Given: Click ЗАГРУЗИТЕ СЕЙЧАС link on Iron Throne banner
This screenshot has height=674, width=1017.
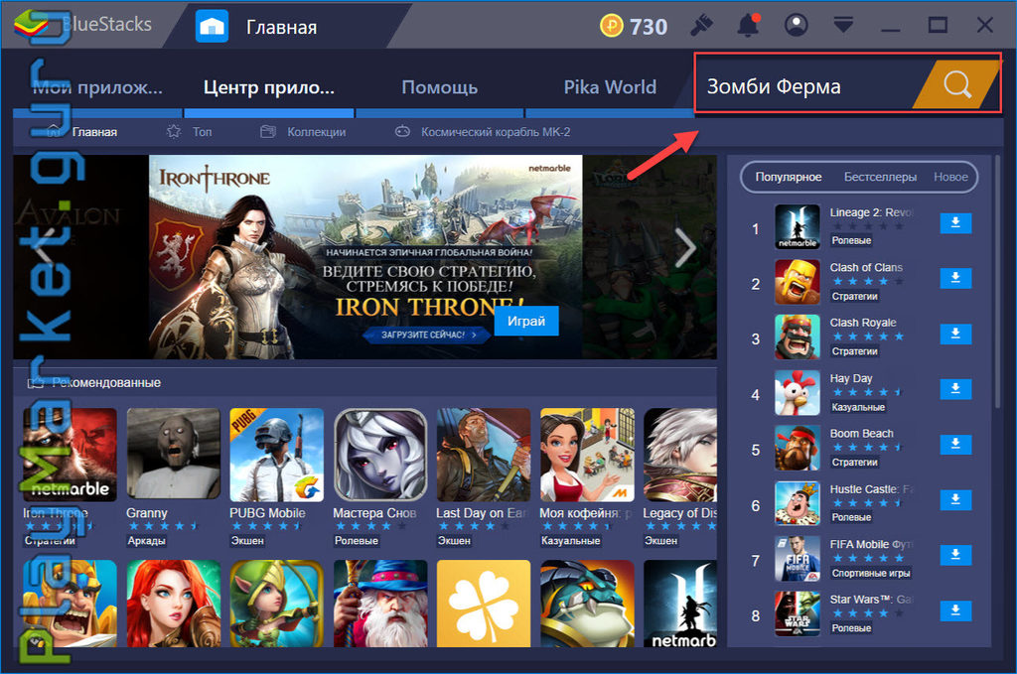Looking at the screenshot, I should click(427, 335).
